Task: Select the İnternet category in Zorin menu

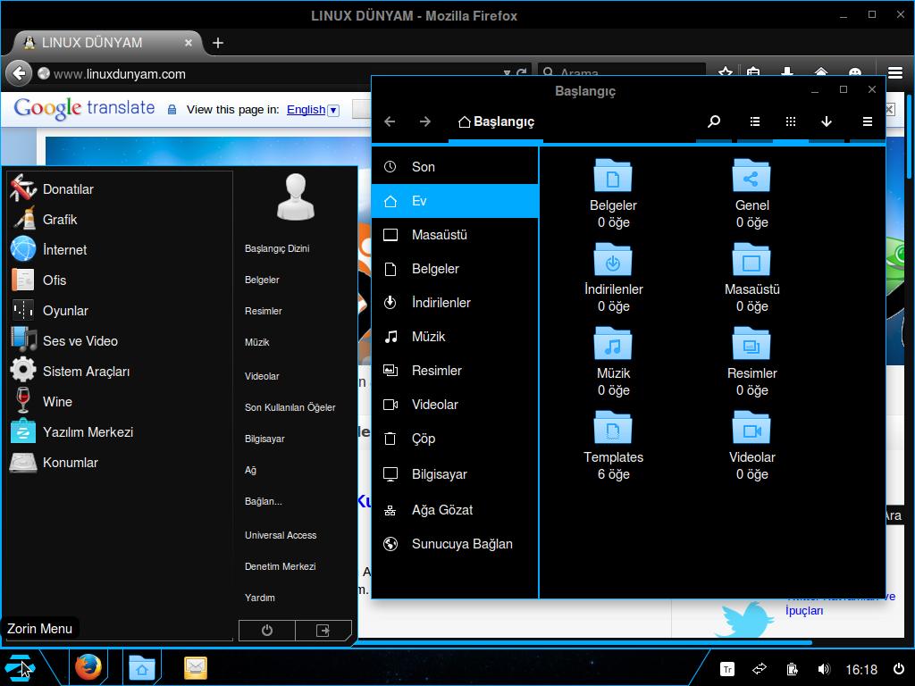Action: 63,249
